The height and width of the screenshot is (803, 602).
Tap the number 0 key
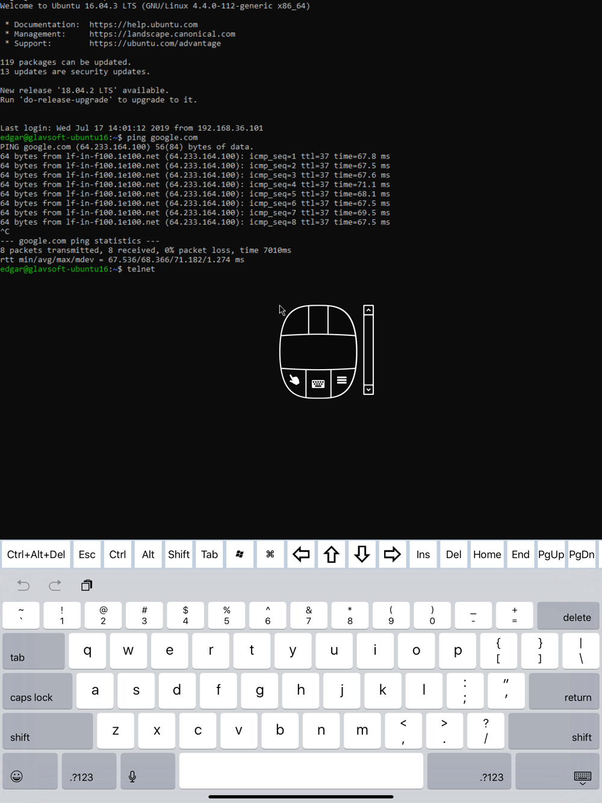[432, 616]
